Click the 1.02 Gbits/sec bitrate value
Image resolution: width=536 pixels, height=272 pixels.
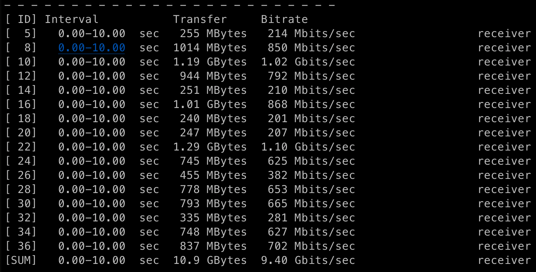(x=308, y=62)
